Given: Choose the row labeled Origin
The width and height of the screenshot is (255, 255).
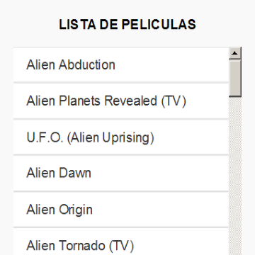Looking at the screenshot, I should coord(121,210).
